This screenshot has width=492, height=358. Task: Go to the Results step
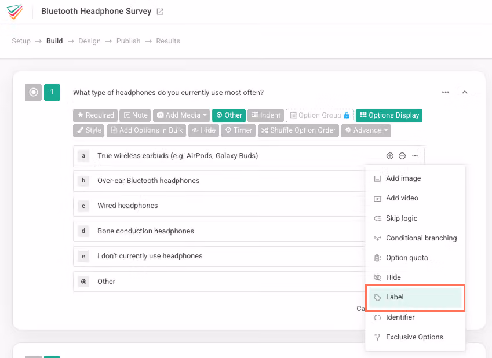[168, 41]
